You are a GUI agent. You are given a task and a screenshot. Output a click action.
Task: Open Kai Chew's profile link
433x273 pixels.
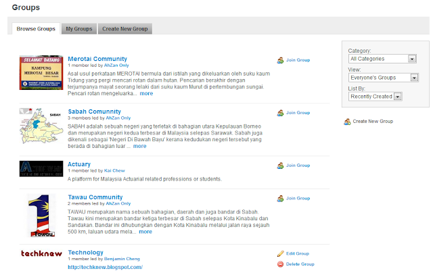coord(114,171)
